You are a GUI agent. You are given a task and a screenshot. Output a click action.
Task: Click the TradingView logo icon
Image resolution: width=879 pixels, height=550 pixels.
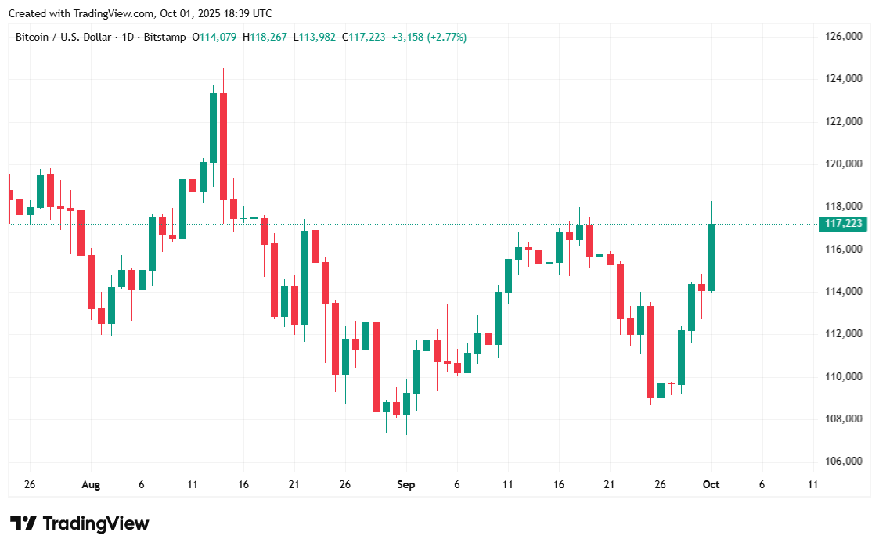tap(23, 523)
